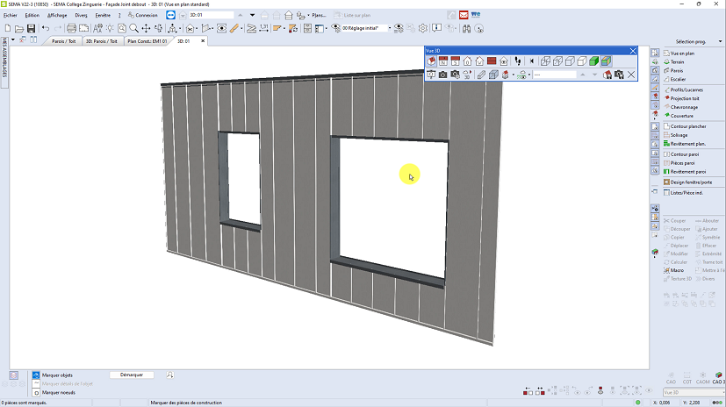Viewport: 726px width, 407px height.
Task: Click the Démarquer button
Action: [x=132, y=375]
